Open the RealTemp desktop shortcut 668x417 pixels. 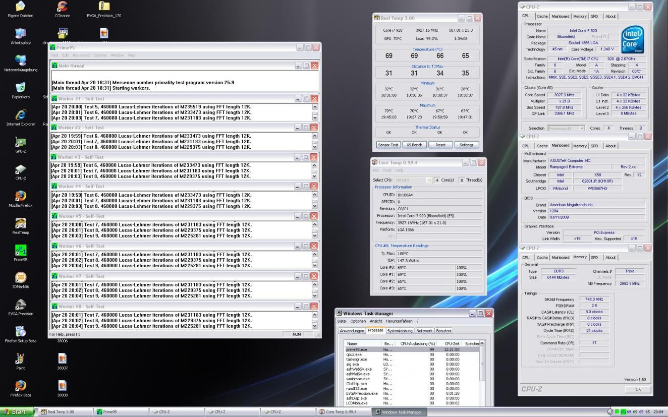pos(21,223)
